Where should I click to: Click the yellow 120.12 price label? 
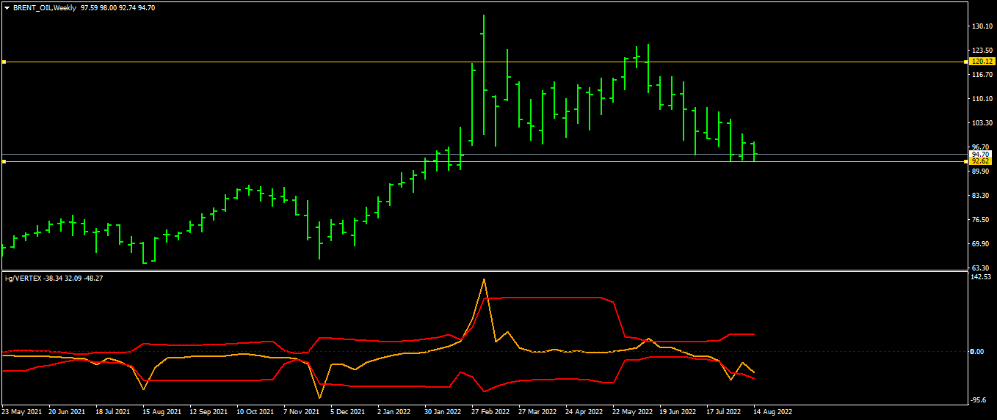click(982, 62)
